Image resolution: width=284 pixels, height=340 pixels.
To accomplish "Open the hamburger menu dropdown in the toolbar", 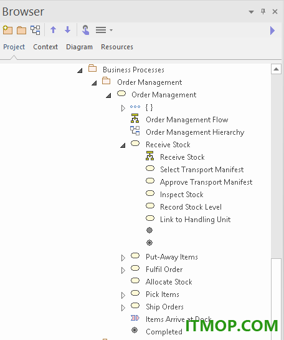I will click(x=104, y=30).
